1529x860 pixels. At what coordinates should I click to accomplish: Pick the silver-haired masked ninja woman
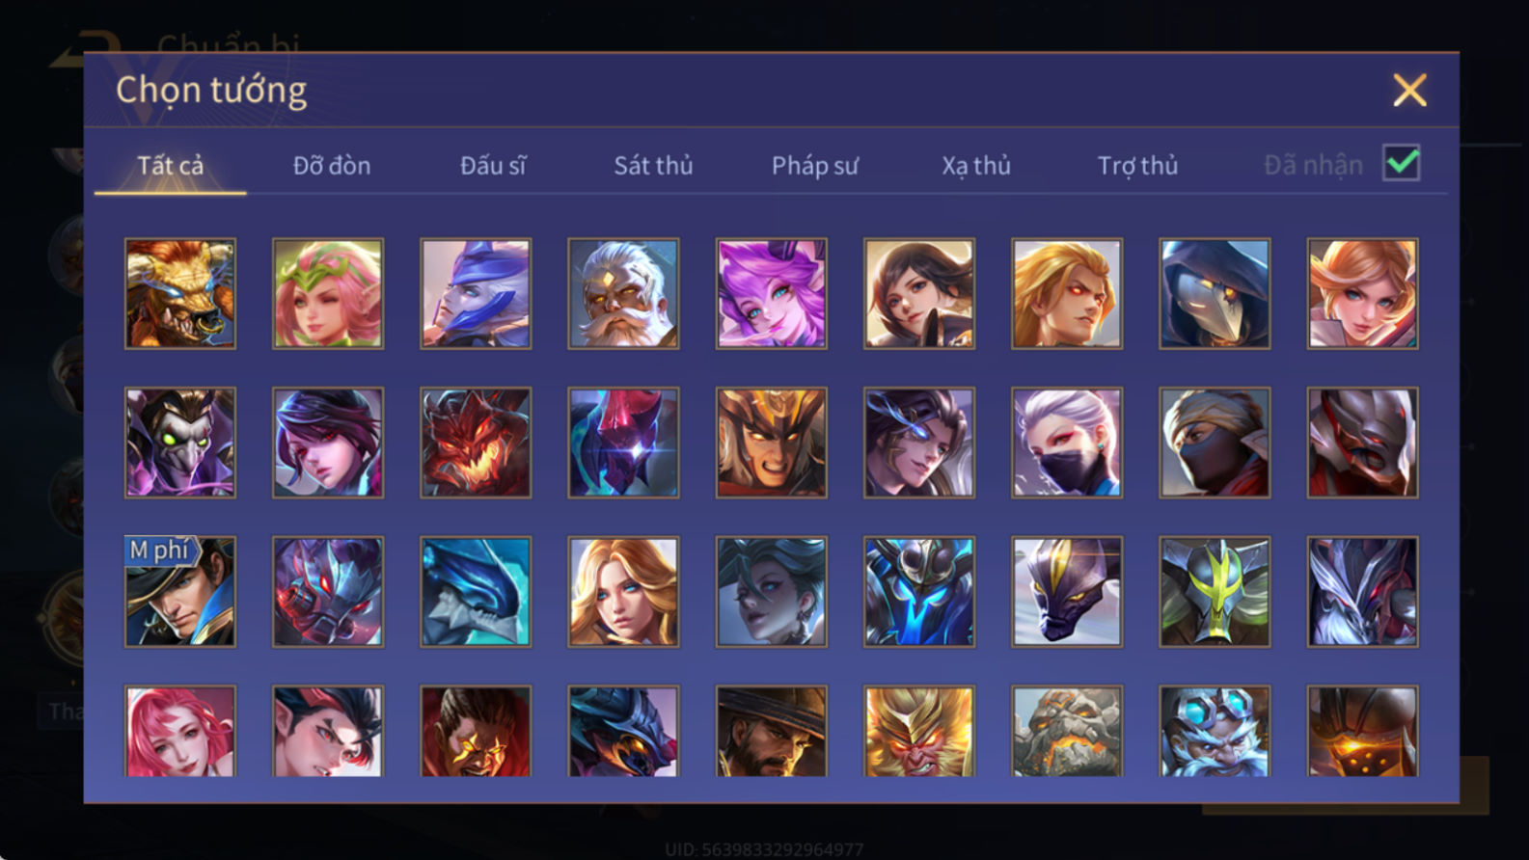[x=1067, y=443]
